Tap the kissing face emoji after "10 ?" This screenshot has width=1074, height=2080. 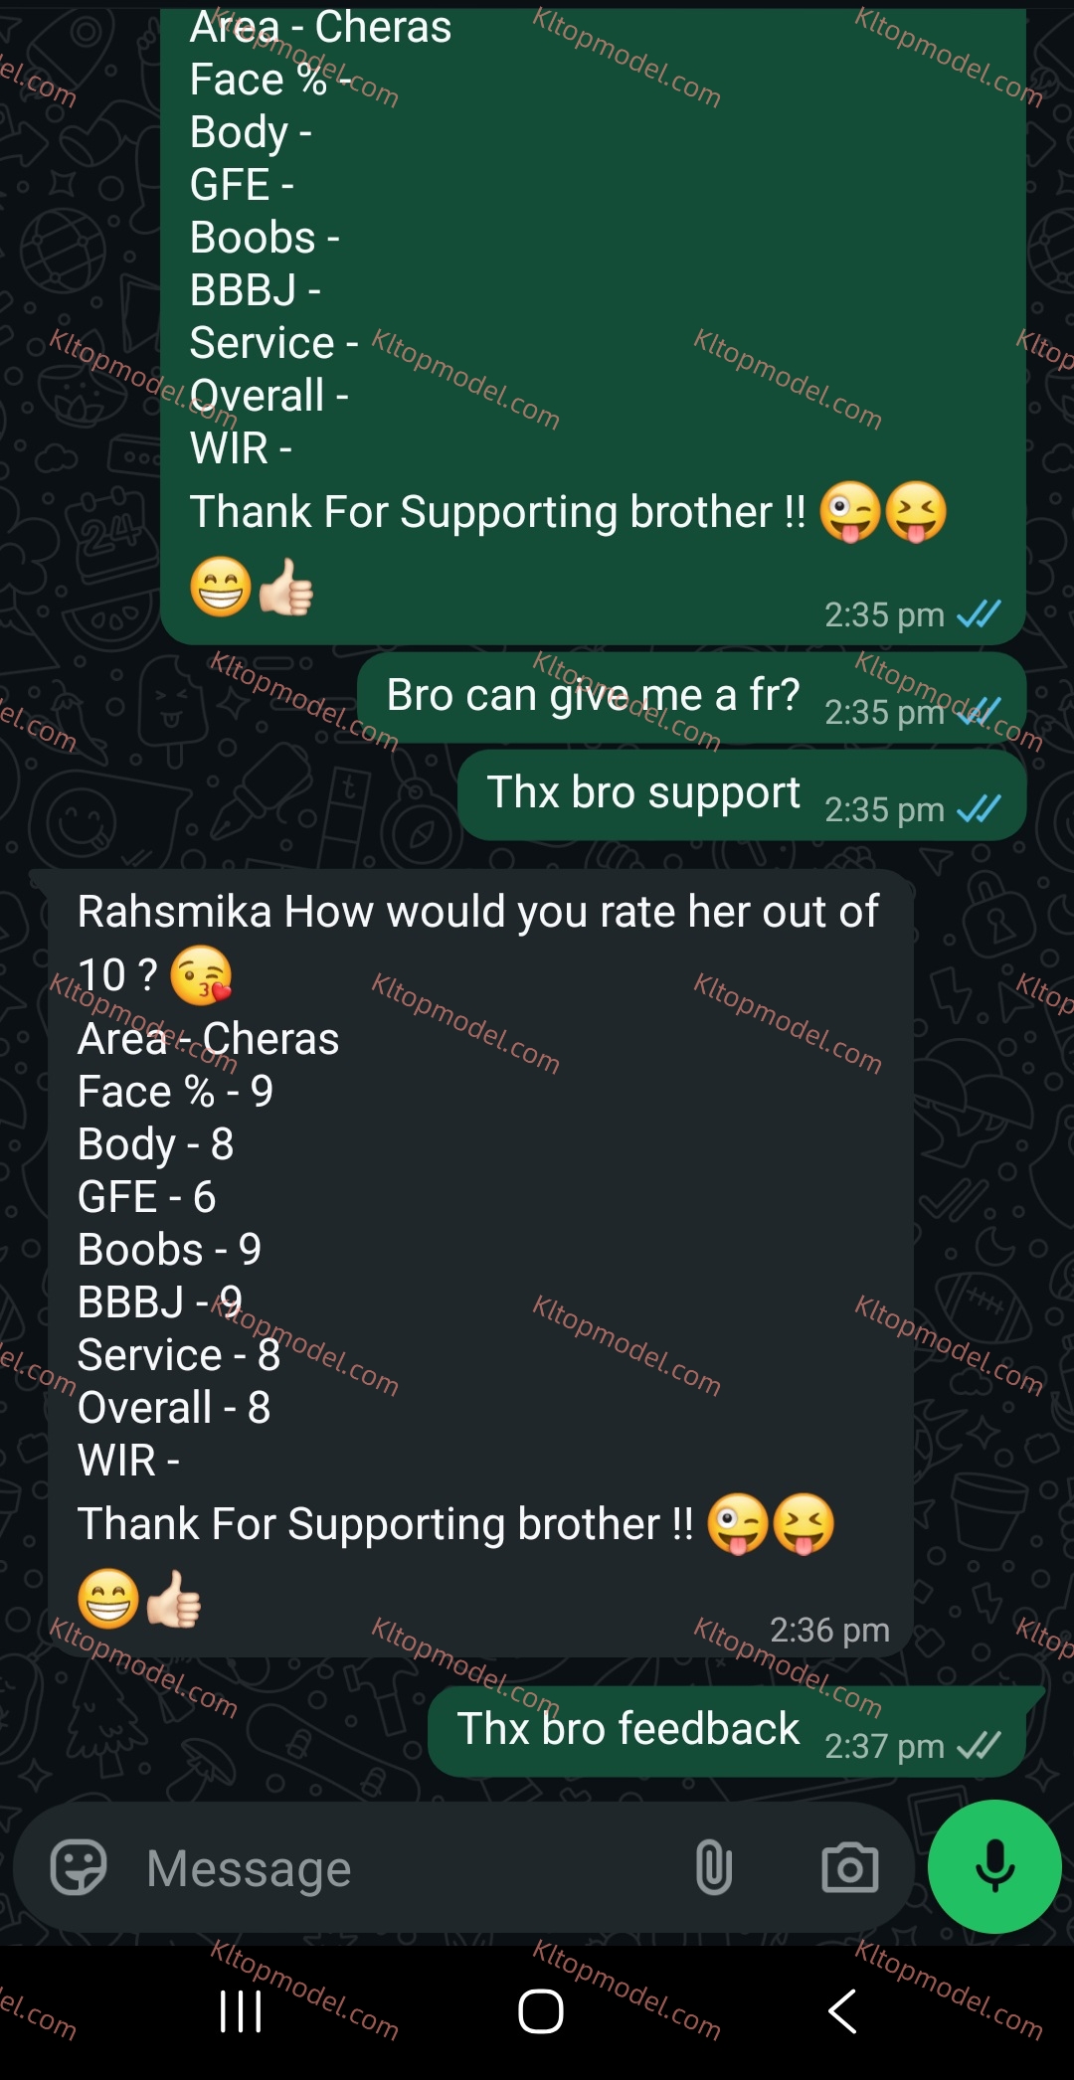pos(201,975)
